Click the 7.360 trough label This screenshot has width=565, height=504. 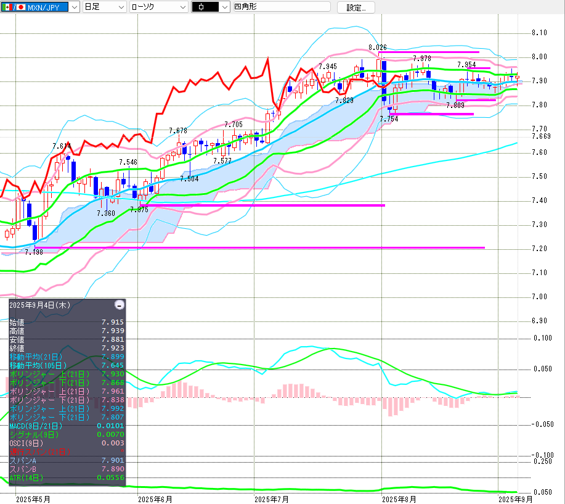coord(105,213)
